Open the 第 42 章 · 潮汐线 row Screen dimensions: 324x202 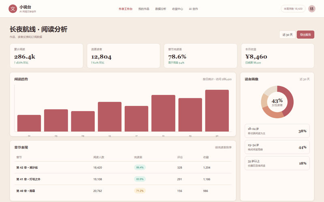tap(123, 167)
